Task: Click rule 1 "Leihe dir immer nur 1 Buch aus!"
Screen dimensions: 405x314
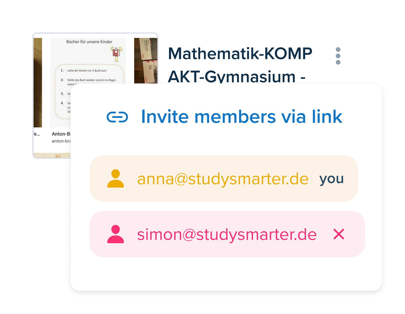Action: (87, 70)
